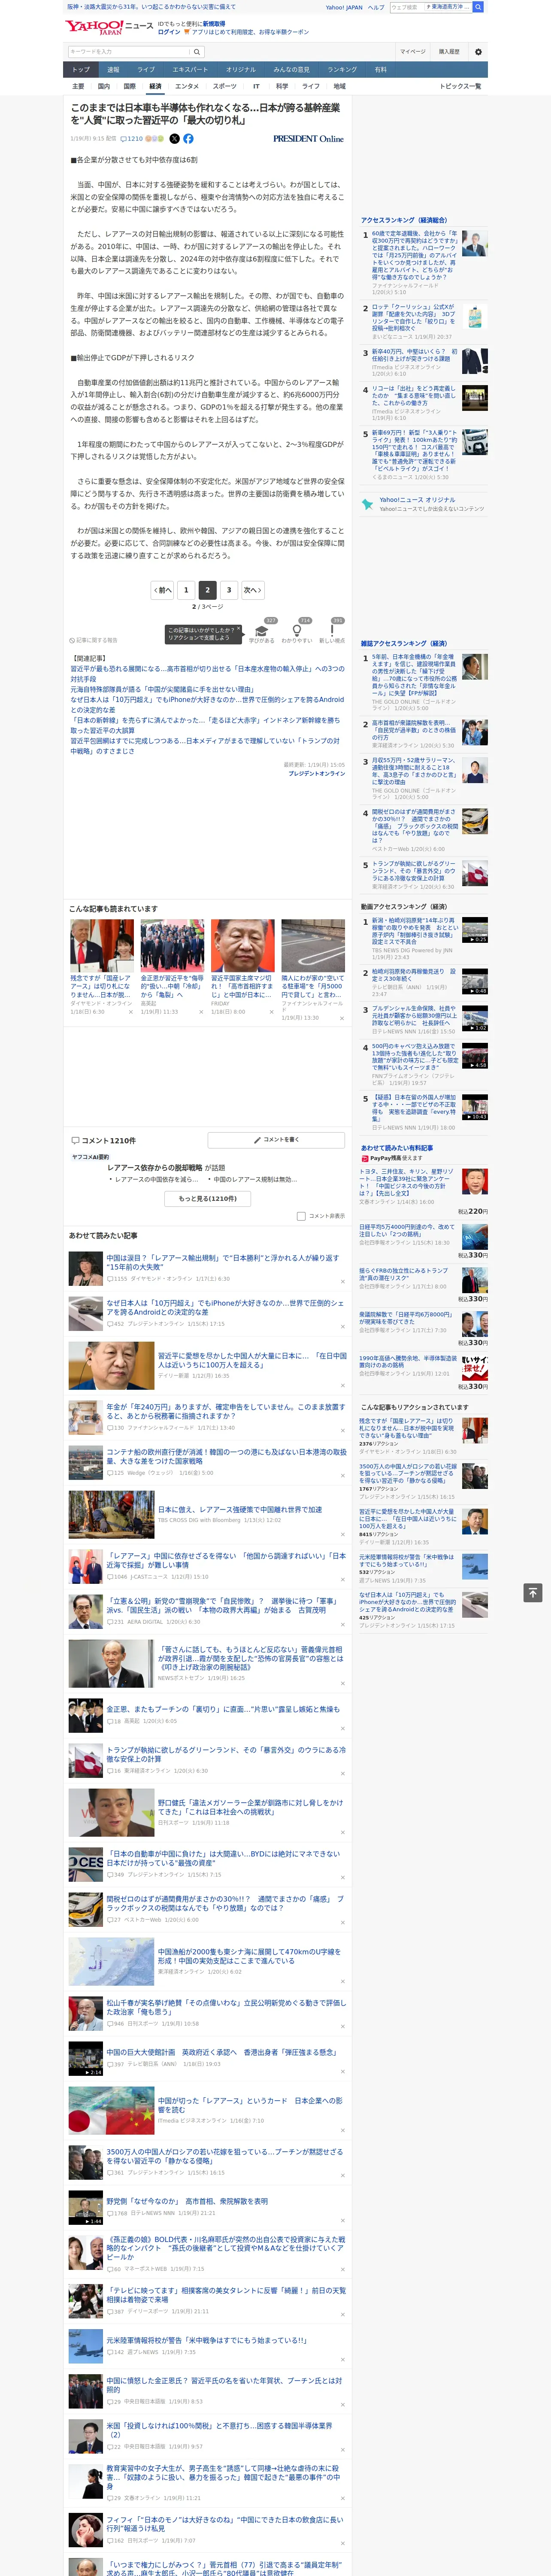551x2576 pixels.
Task: Open the みんなの意見 tab
Action: point(292,70)
